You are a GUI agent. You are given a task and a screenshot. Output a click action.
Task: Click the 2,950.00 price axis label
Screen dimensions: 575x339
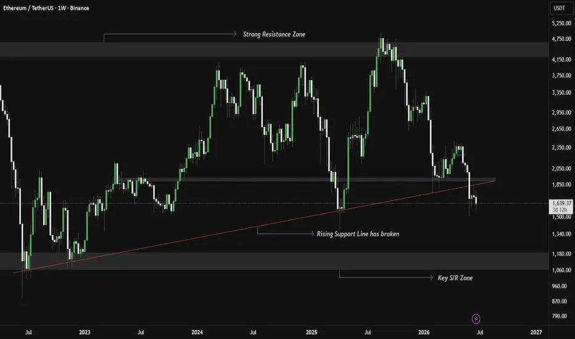click(561, 112)
